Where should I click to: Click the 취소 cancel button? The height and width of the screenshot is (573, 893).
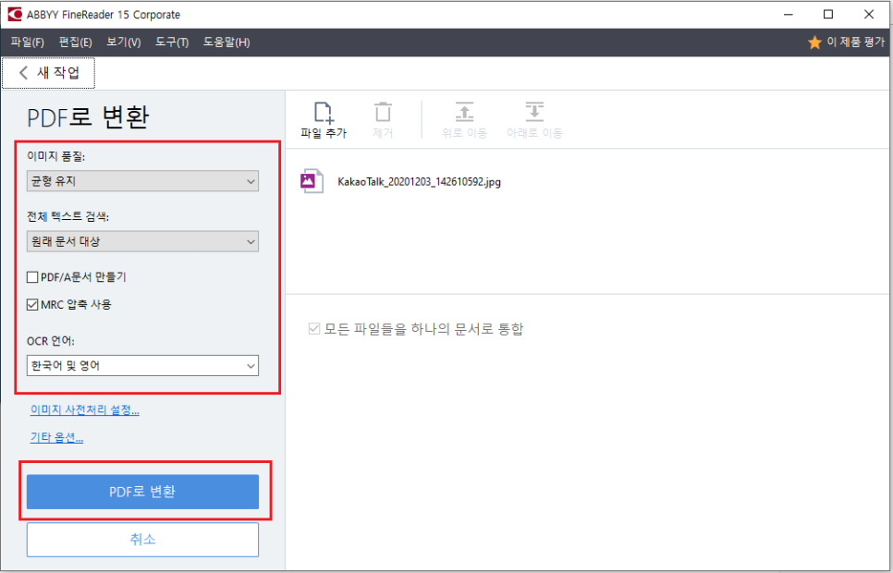point(142,540)
